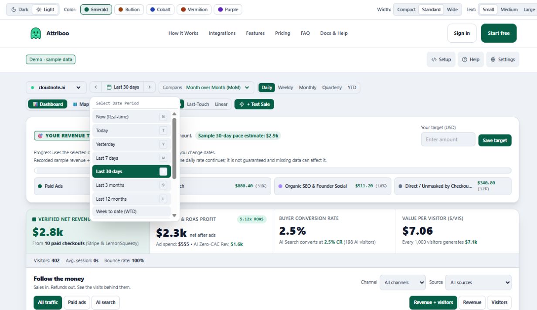Open the cloudnote.ai site dropdown

56,88
